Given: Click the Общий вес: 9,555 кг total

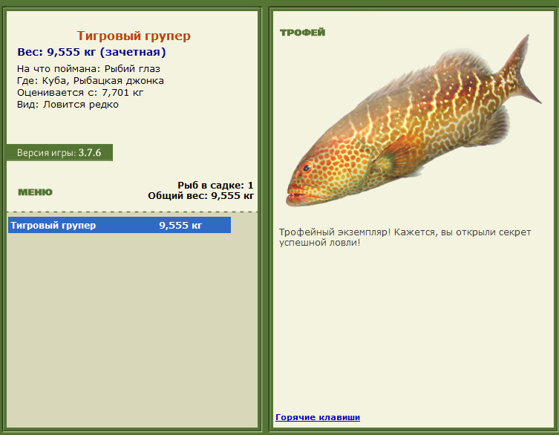Looking at the screenshot, I should (x=200, y=196).
